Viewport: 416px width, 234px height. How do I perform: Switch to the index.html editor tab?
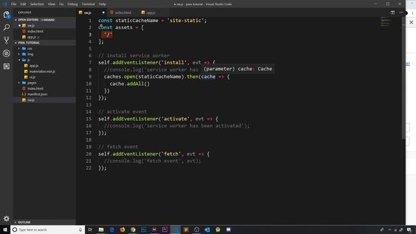coord(123,12)
